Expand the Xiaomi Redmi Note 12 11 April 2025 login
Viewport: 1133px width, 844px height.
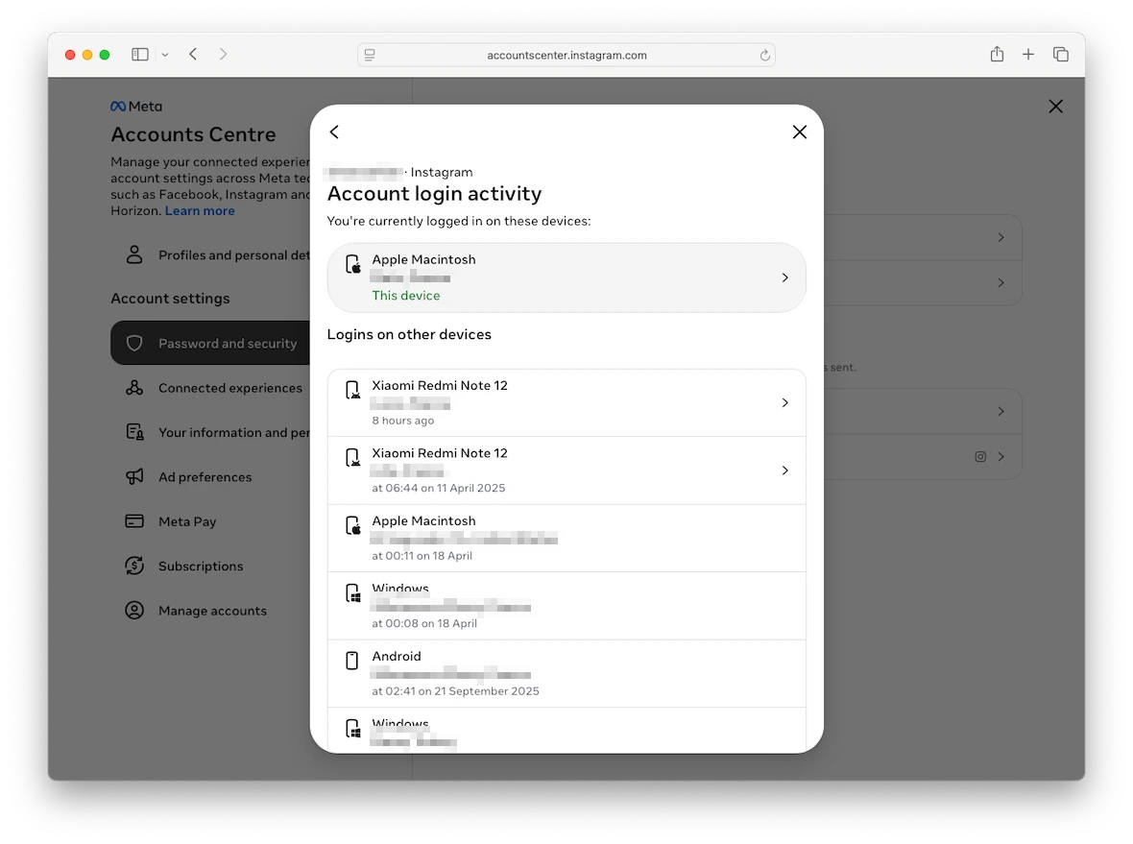pyautogui.click(x=566, y=470)
